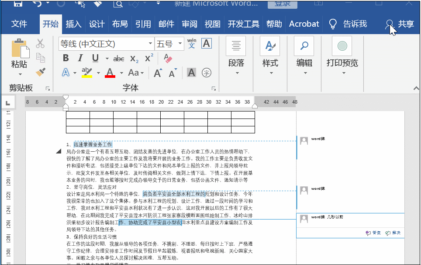Click the heading text 2、坚守岗位，灵活应对
The image size is (421, 265).
tap(92, 187)
